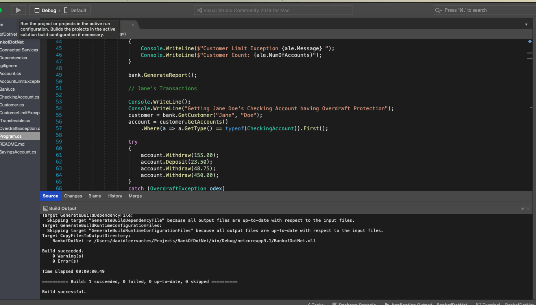Open OverdraftException.cs in the solution tree

(20, 128)
